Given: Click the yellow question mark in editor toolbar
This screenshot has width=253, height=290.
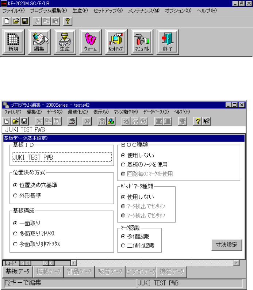Looking at the screenshot, I should tap(198, 121).
